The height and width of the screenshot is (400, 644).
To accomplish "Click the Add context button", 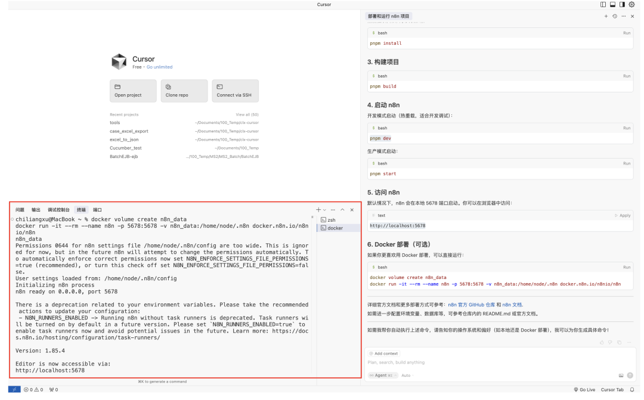I will pyautogui.click(x=383, y=354).
